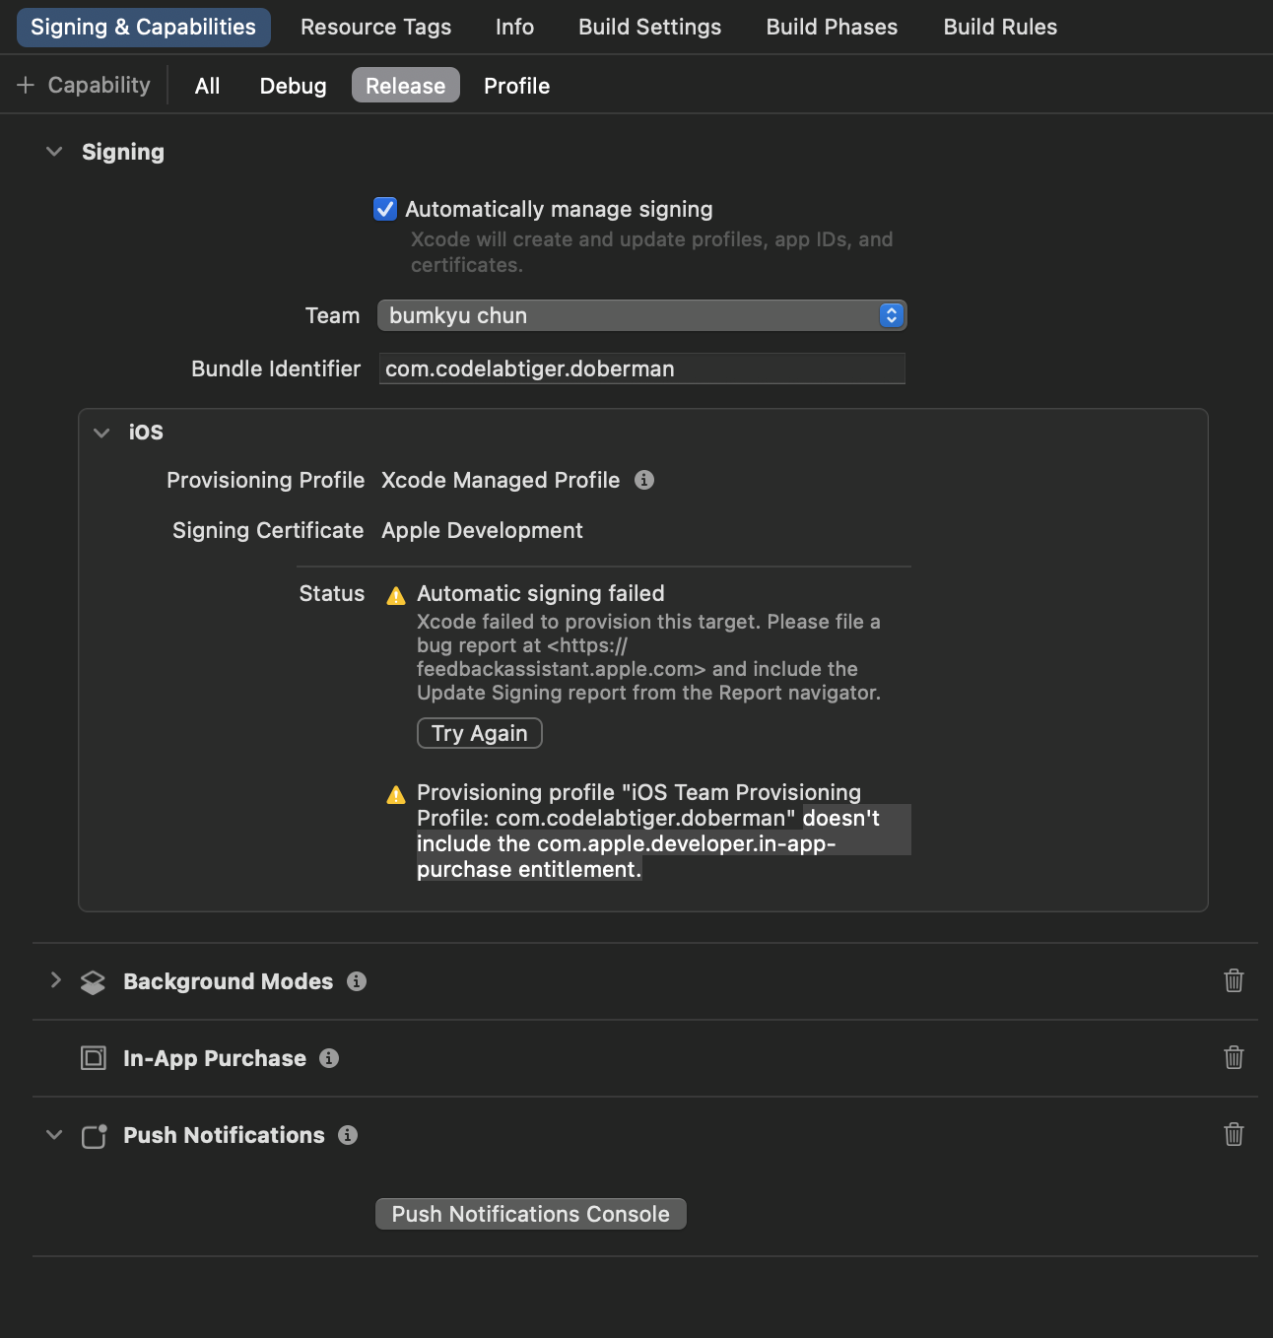The width and height of the screenshot is (1273, 1338).
Task: Click the entitlement missing error message
Action: pyautogui.click(x=648, y=831)
